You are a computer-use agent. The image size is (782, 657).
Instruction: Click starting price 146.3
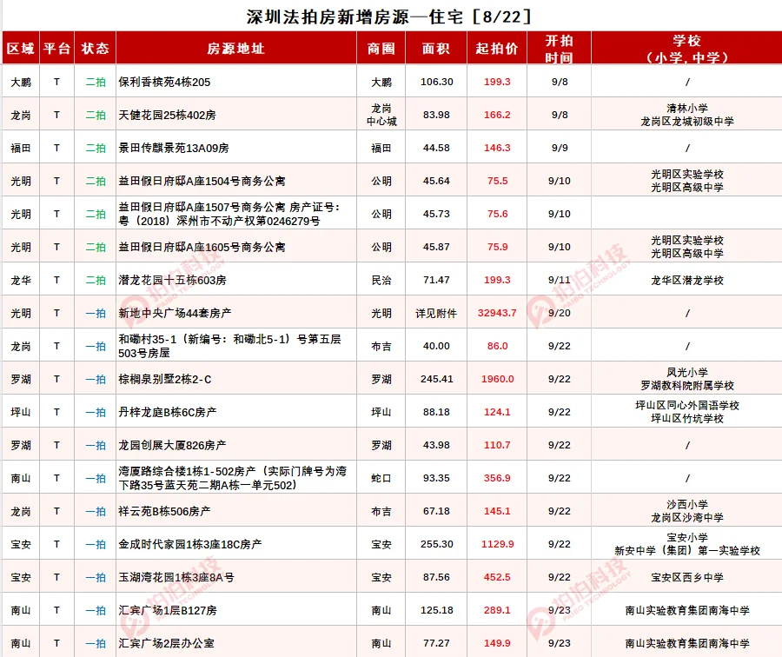point(497,148)
